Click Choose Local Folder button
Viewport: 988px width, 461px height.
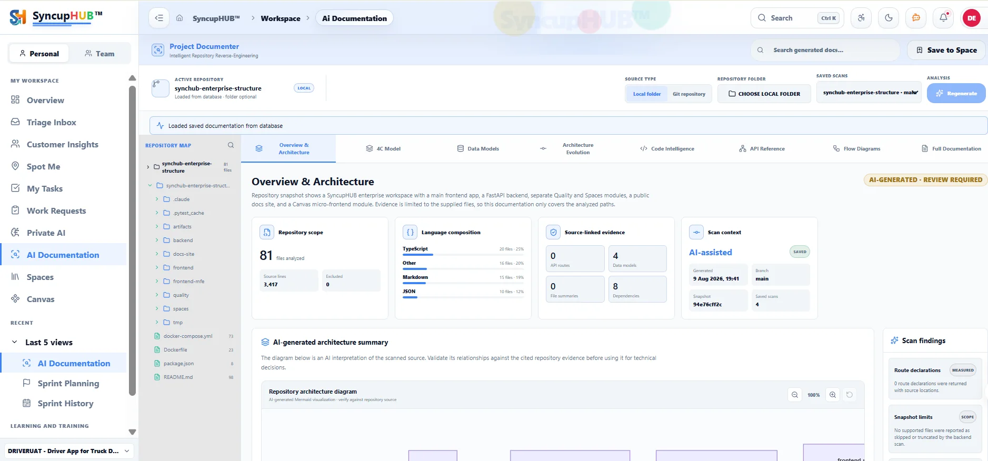click(x=764, y=94)
